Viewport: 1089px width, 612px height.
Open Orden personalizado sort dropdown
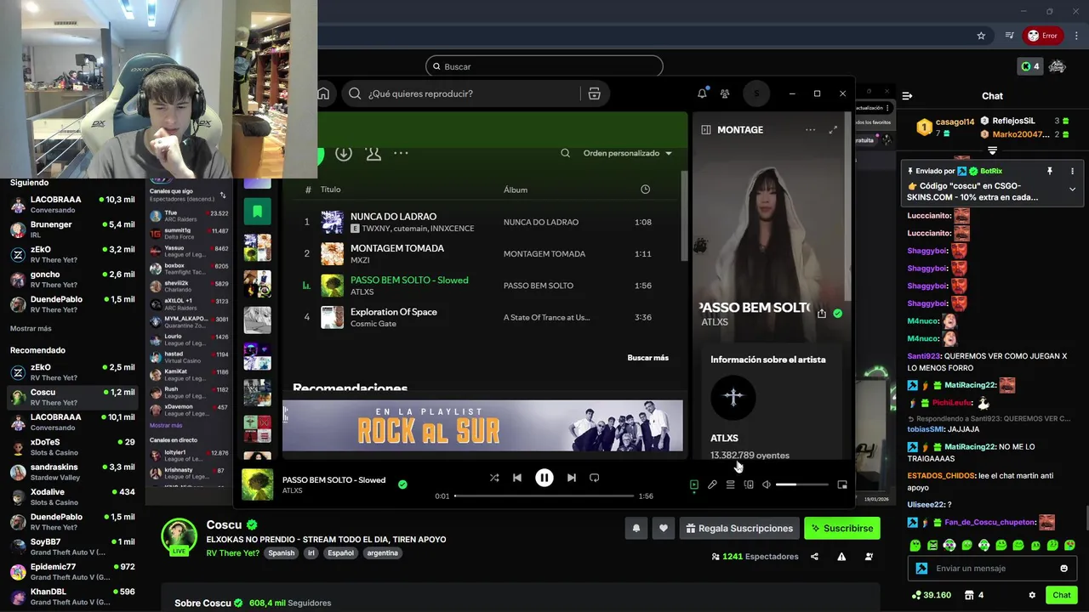tap(627, 153)
